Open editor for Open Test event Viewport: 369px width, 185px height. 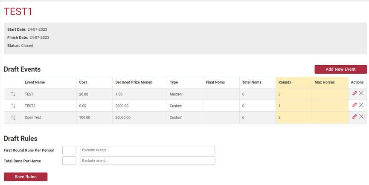(x=354, y=116)
